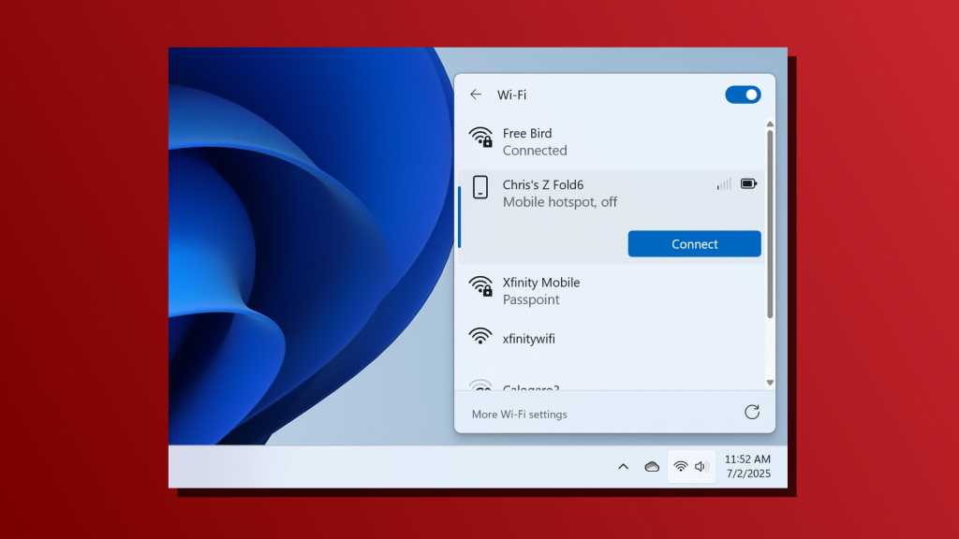Expand hidden icons with the taskbar chevron
Viewport: 959px width, 539px height.
point(623,465)
